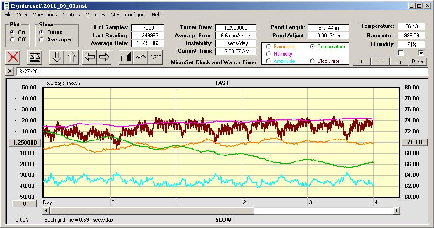This screenshot has width=434, height=228.
Task: Click the wavy lines smoothing icon
Action: [155, 57]
